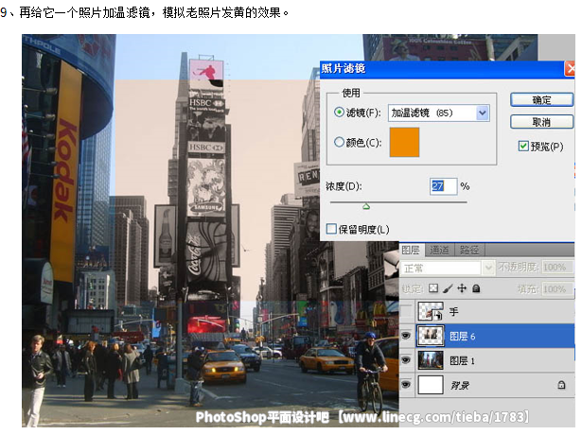Viewport: 582px width, 435px height.
Task: Click lock transparent pixels icon
Action: tap(433, 288)
